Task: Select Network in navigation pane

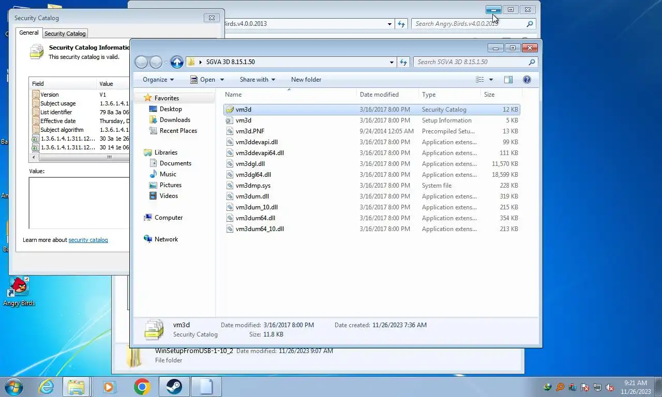Action: coord(166,239)
